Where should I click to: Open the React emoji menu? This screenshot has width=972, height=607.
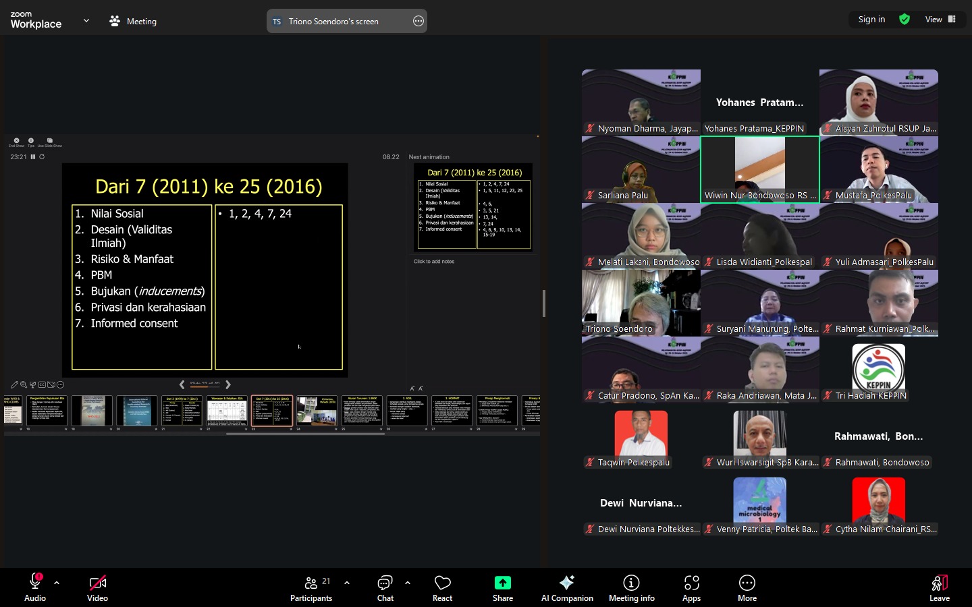tap(442, 587)
